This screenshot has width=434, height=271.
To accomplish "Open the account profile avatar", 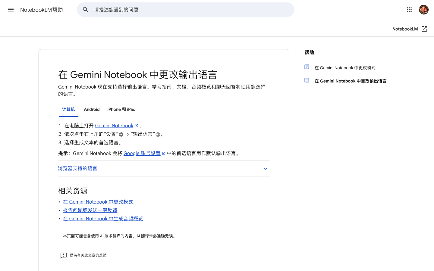I will coord(423,10).
